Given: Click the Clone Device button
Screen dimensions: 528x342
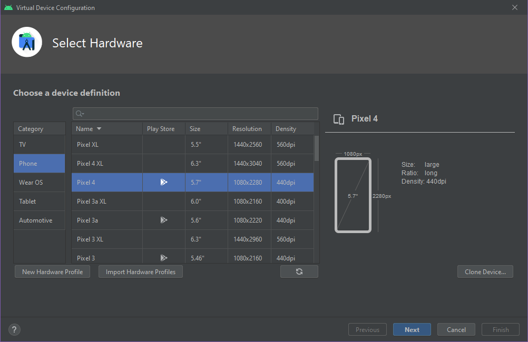Looking at the screenshot, I should [485, 272].
